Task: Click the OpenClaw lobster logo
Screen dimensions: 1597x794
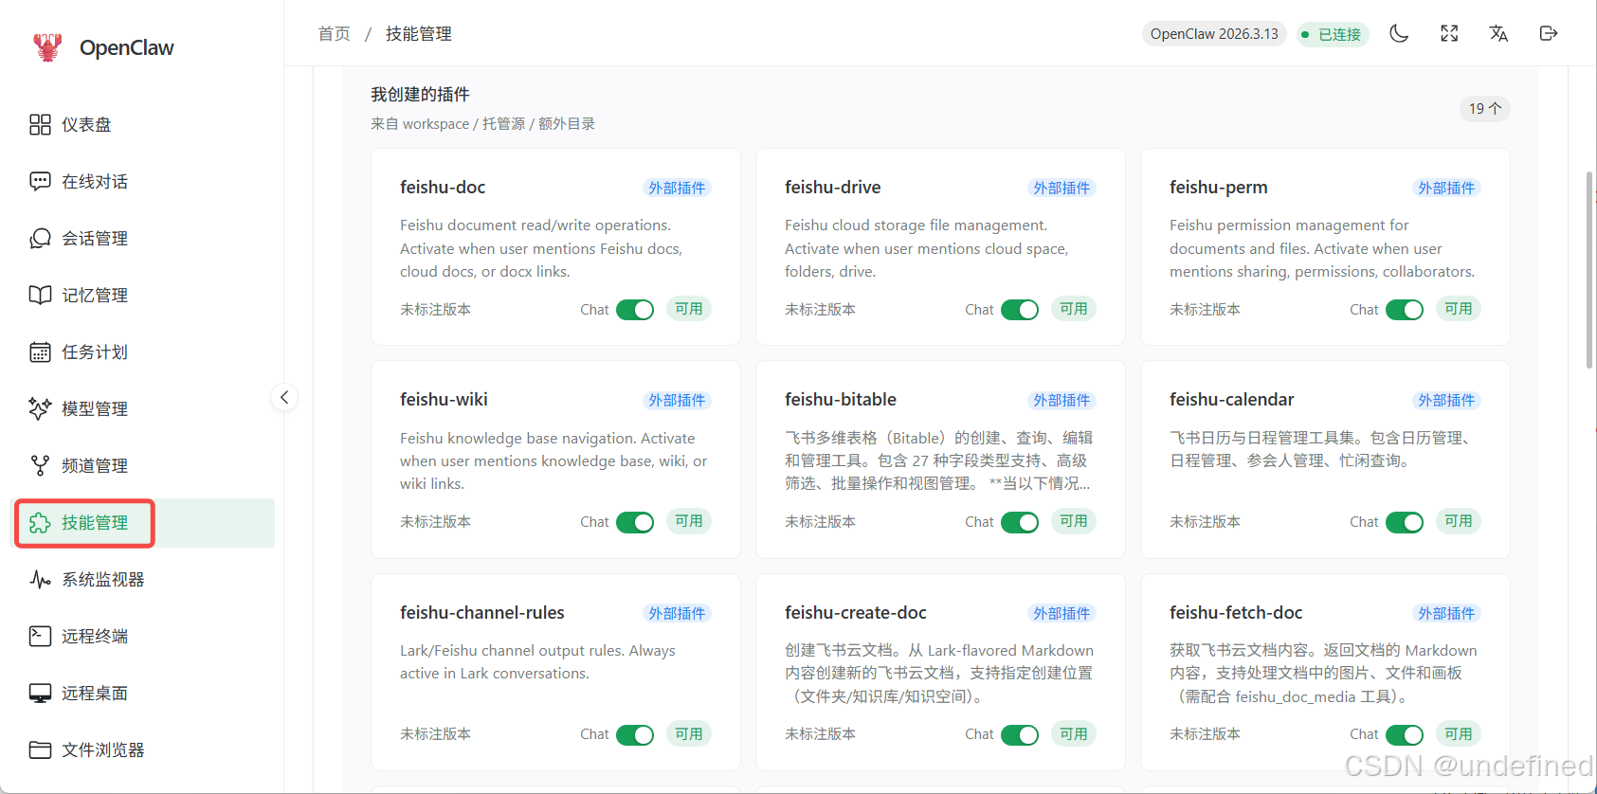Action: pyautogui.click(x=47, y=46)
